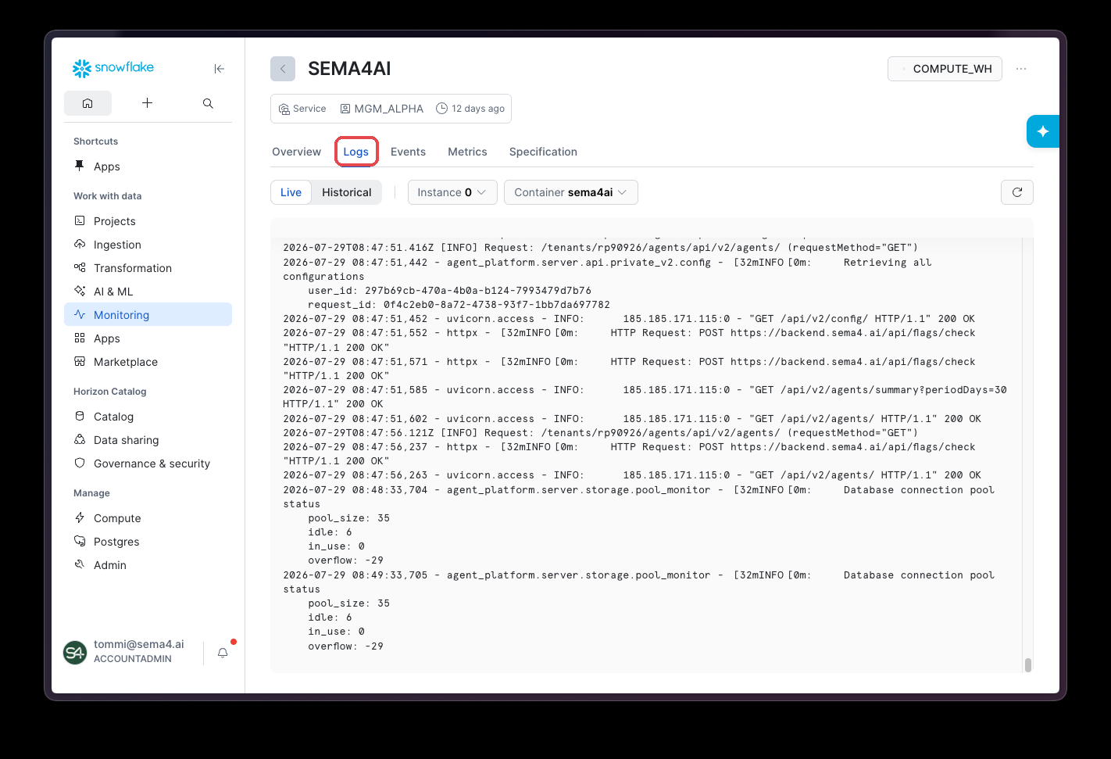This screenshot has width=1111, height=759.
Task: Click the Compute lightning icon
Action: coord(80,517)
